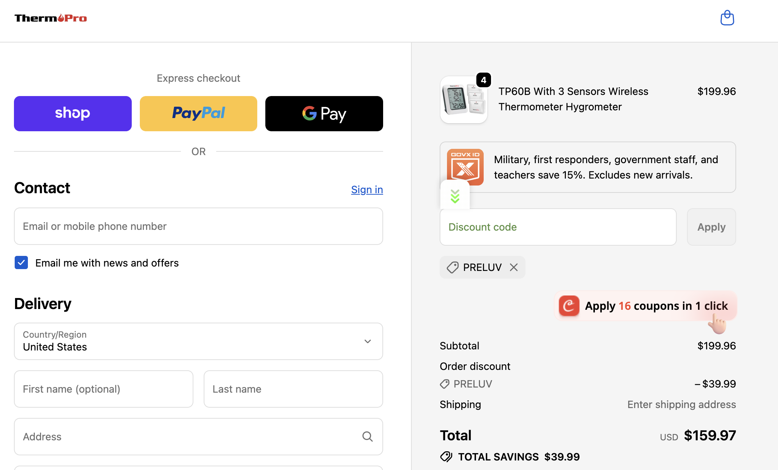Click the green double-chevron expand icon
Viewport: 778px width, 470px height.
click(x=455, y=196)
